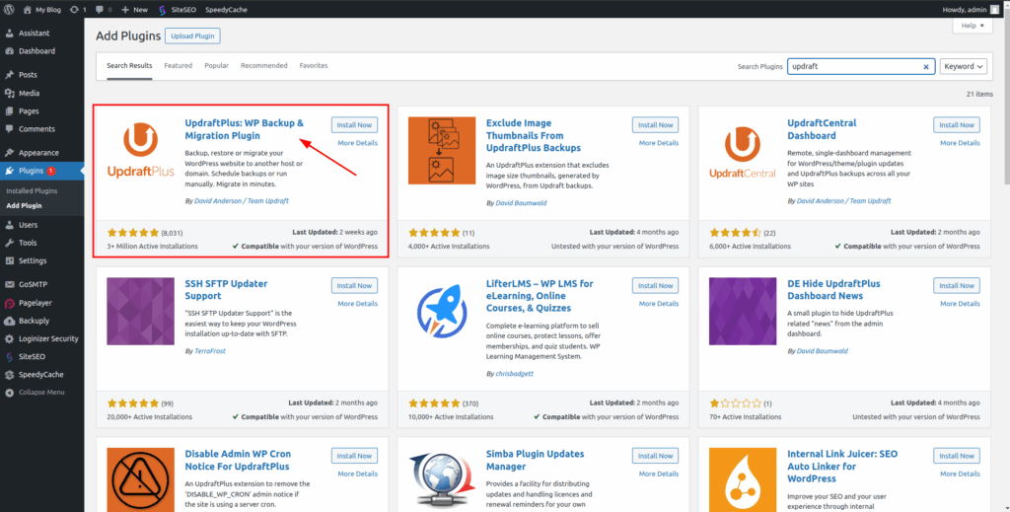View More Details for UpdraftCentral Dashboard
1010x512 pixels.
[x=960, y=143]
